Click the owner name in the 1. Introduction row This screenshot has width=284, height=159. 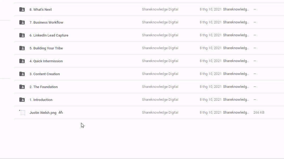(160, 100)
